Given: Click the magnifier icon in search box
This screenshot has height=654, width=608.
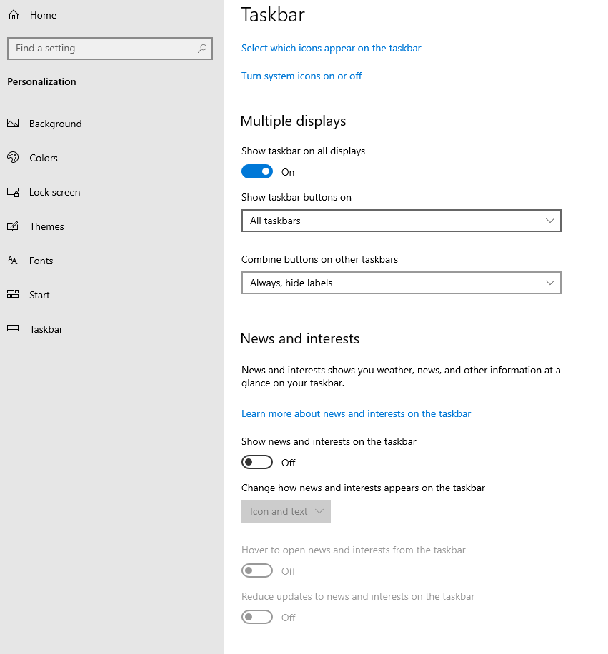Looking at the screenshot, I should point(202,49).
